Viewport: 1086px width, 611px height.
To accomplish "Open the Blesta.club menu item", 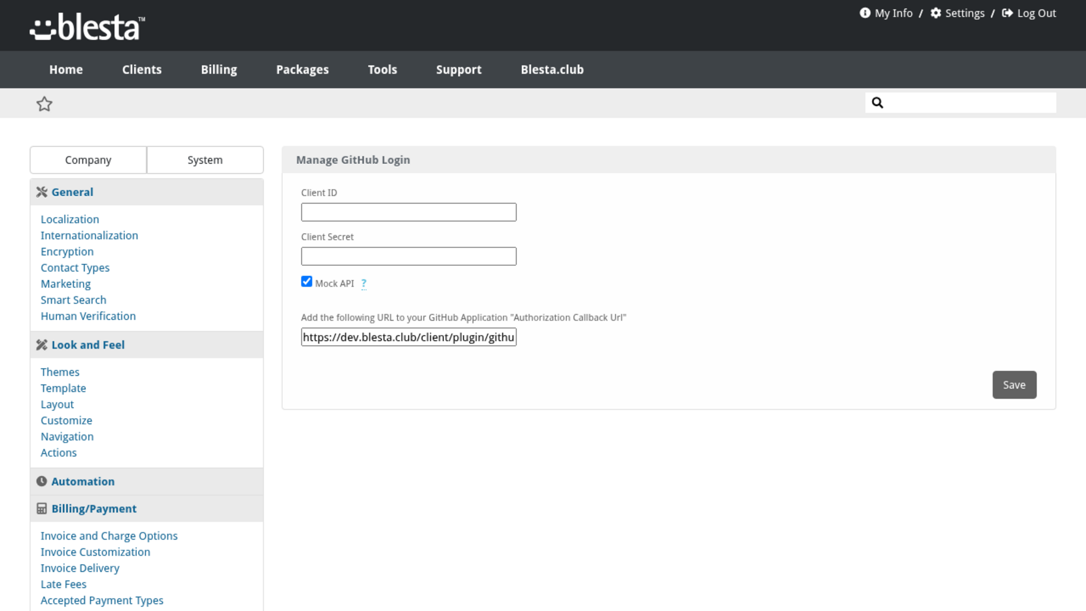I will 552,70.
